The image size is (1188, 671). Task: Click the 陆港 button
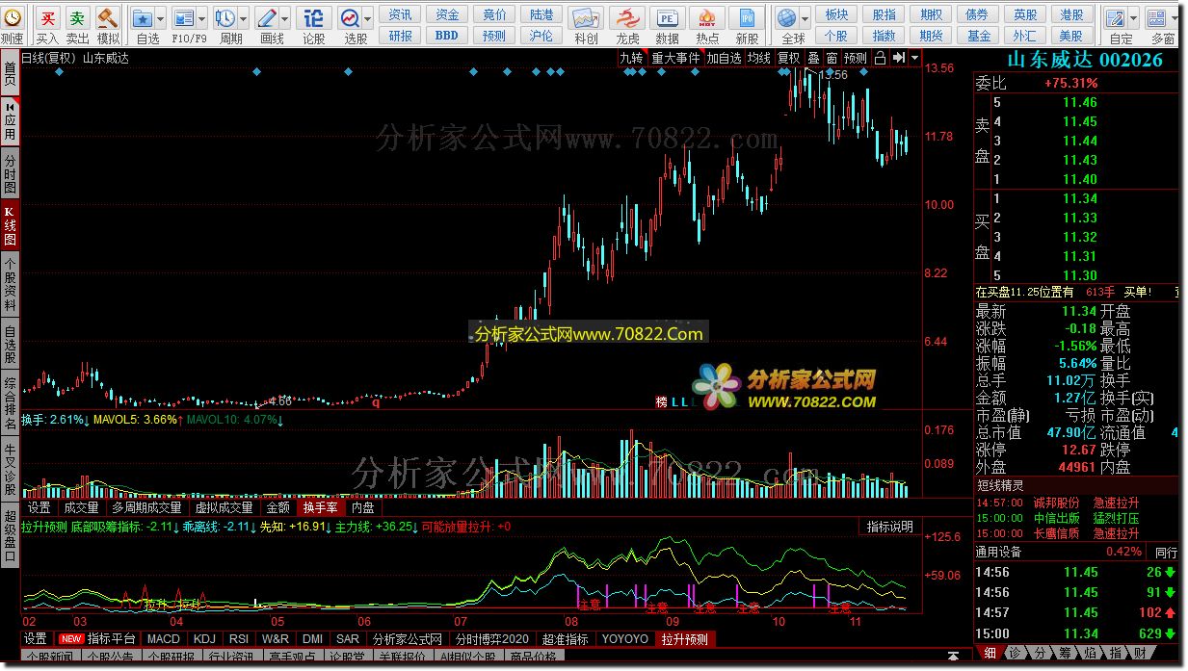point(541,14)
